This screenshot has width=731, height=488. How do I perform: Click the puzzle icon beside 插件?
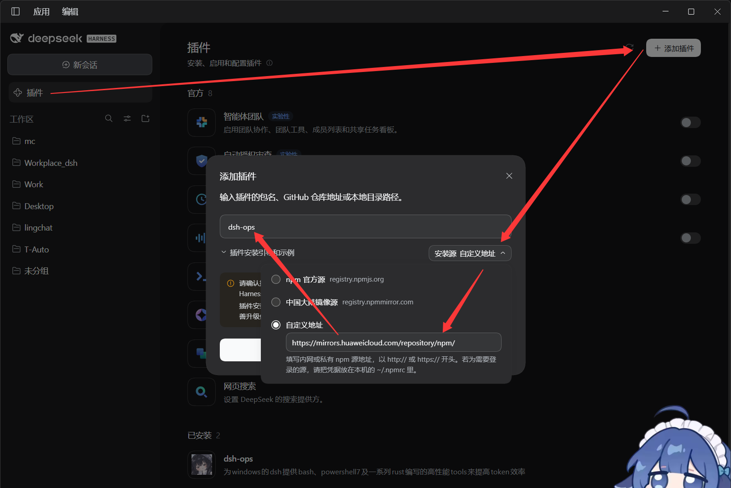coord(18,92)
